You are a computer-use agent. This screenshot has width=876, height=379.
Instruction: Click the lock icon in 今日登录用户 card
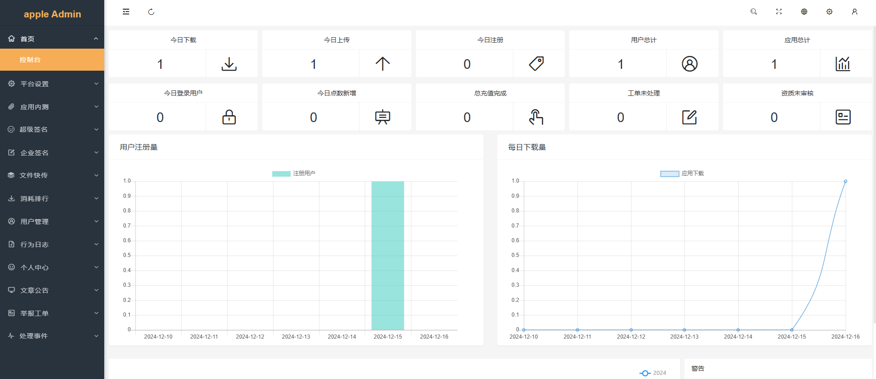point(229,117)
